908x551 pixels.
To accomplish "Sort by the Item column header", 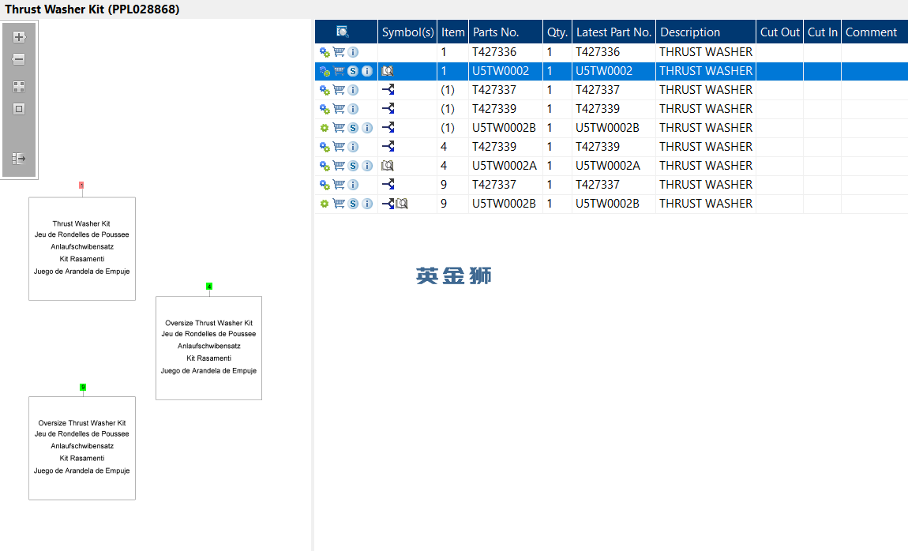I will 453,32.
